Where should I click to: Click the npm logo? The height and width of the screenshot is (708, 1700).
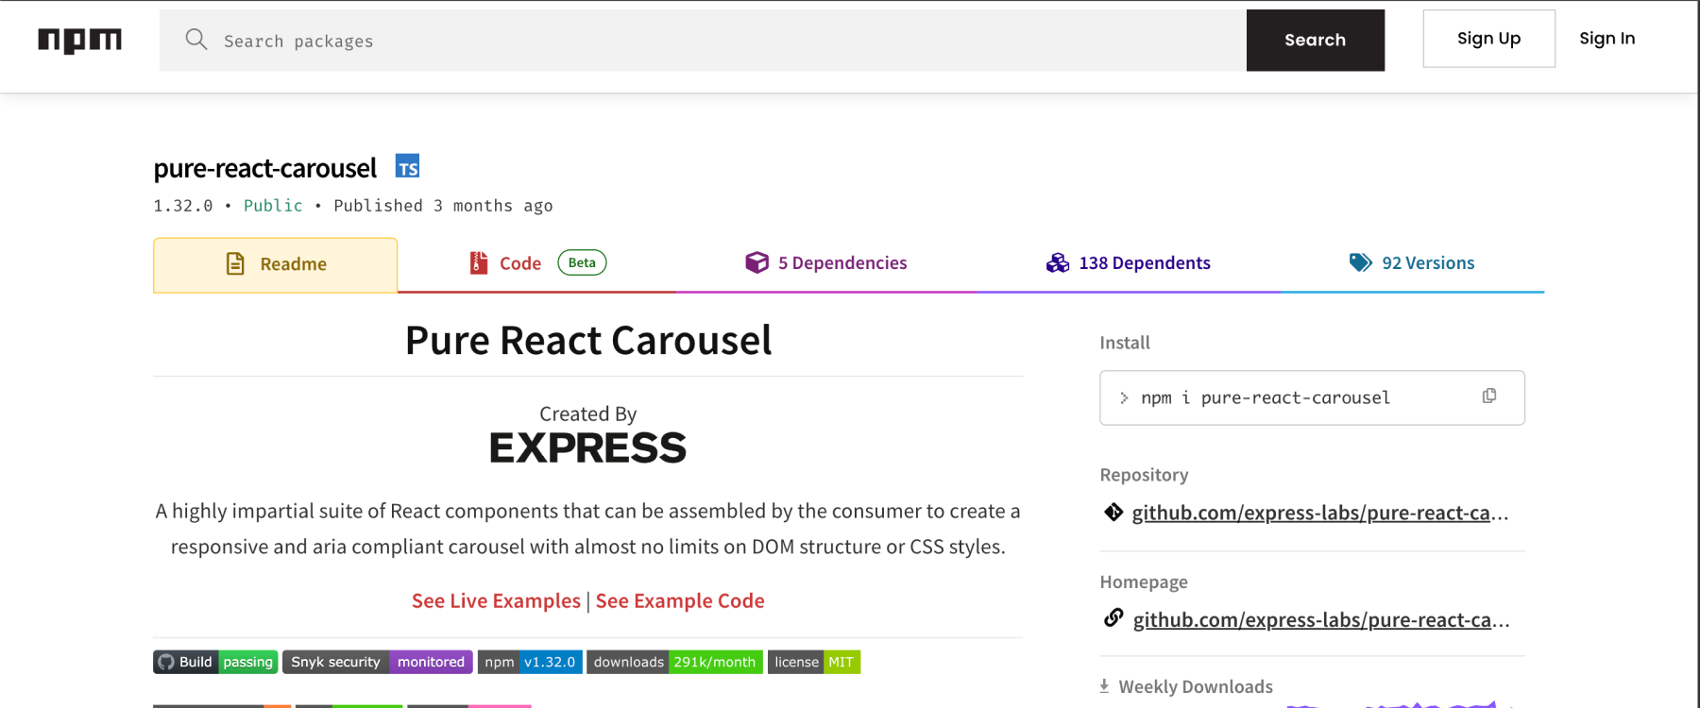coord(79,40)
